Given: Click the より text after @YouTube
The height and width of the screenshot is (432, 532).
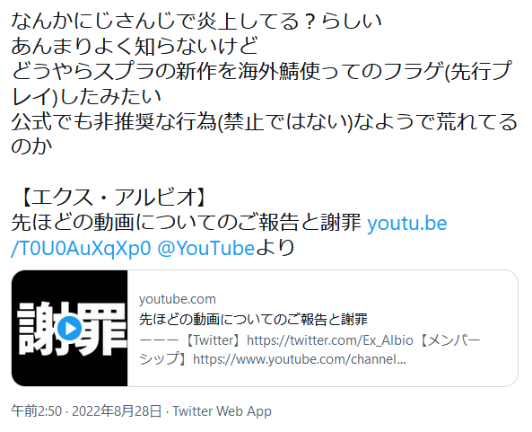Looking at the screenshot, I should pyautogui.click(x=275, y=248).
